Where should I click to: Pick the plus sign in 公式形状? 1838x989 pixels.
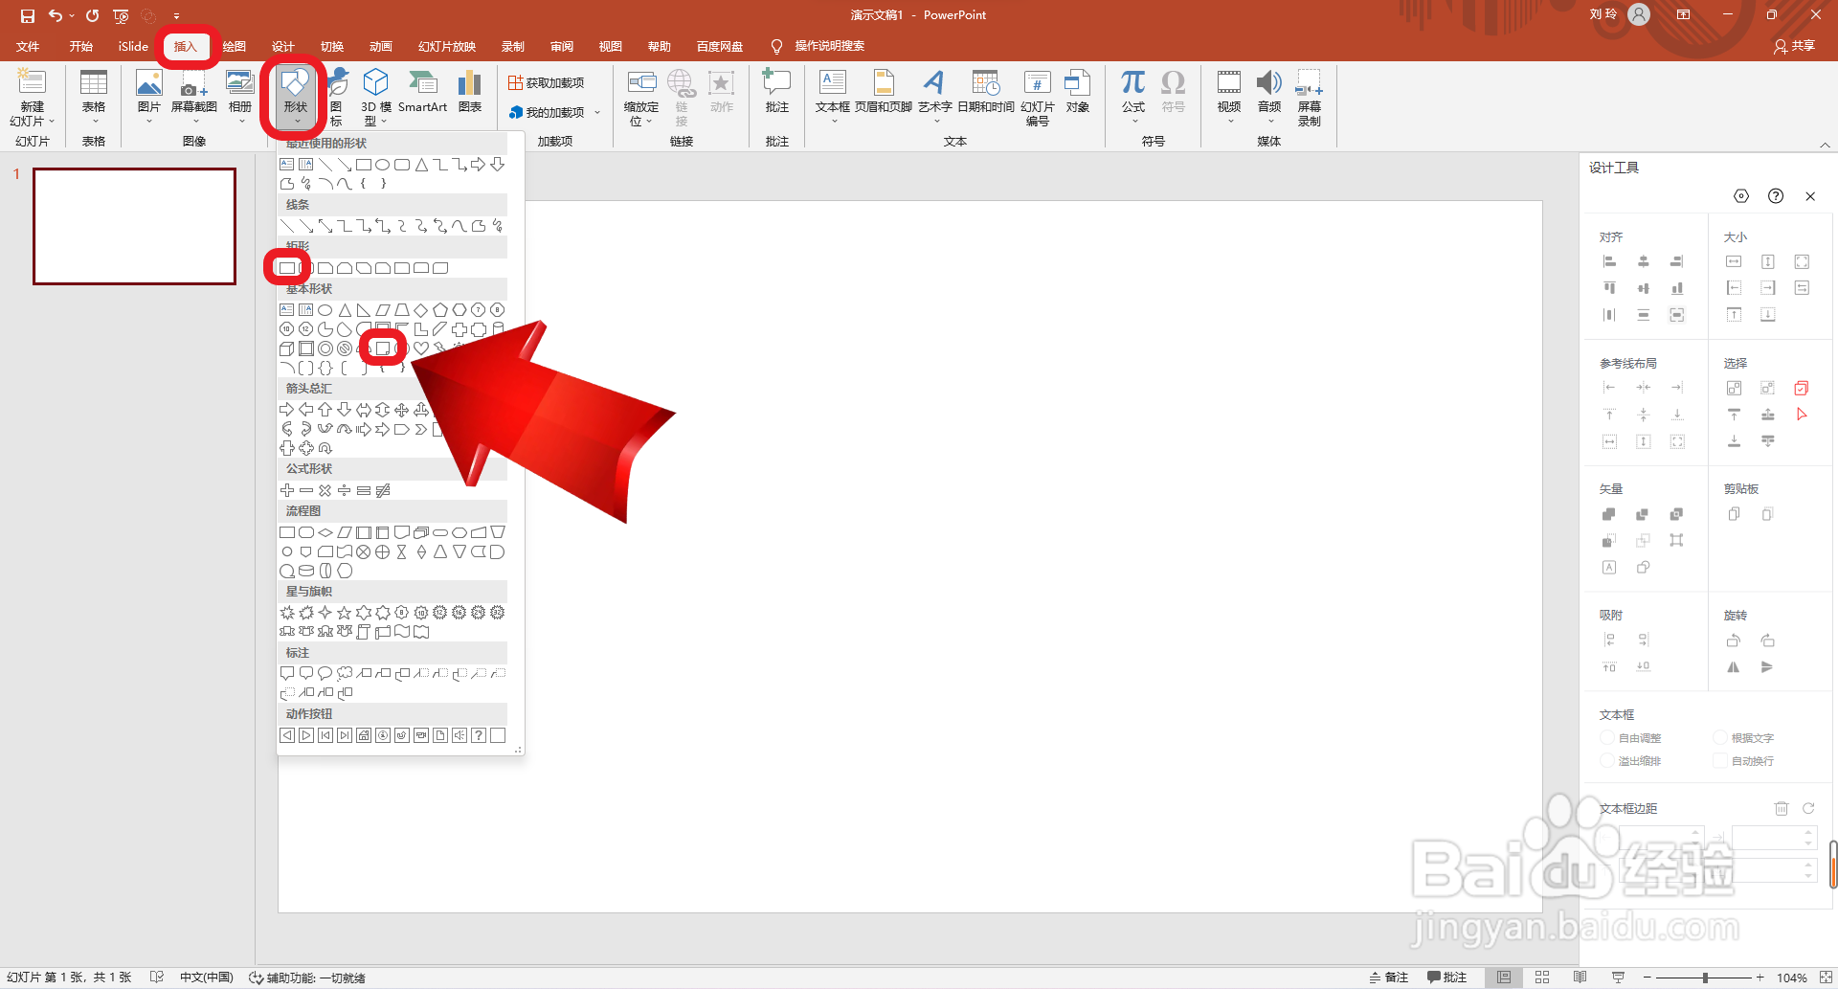point(287,490)
